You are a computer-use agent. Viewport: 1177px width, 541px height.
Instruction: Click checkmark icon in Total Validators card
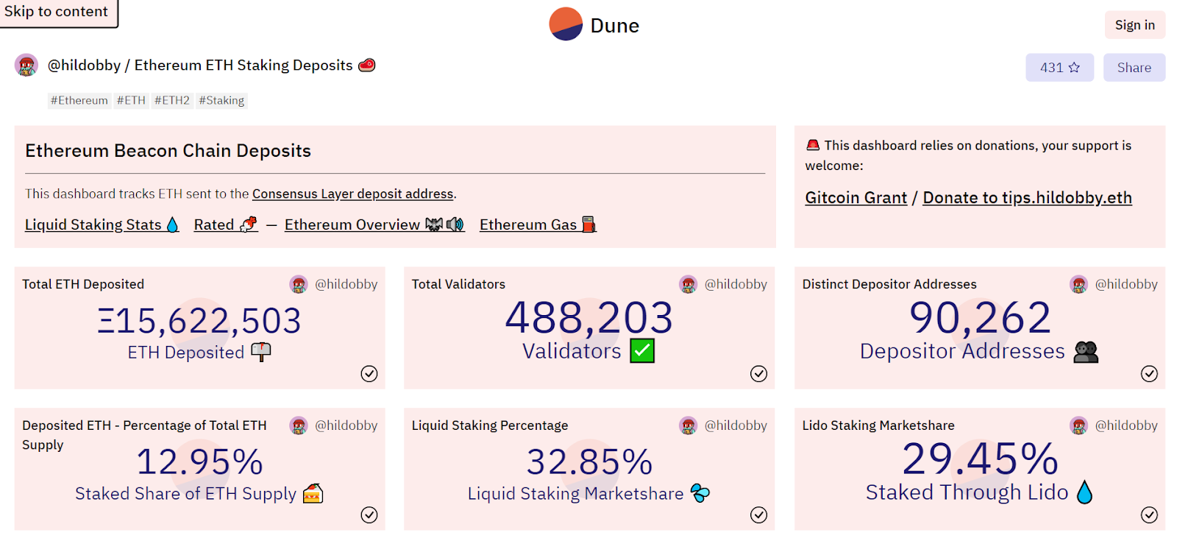758,374
